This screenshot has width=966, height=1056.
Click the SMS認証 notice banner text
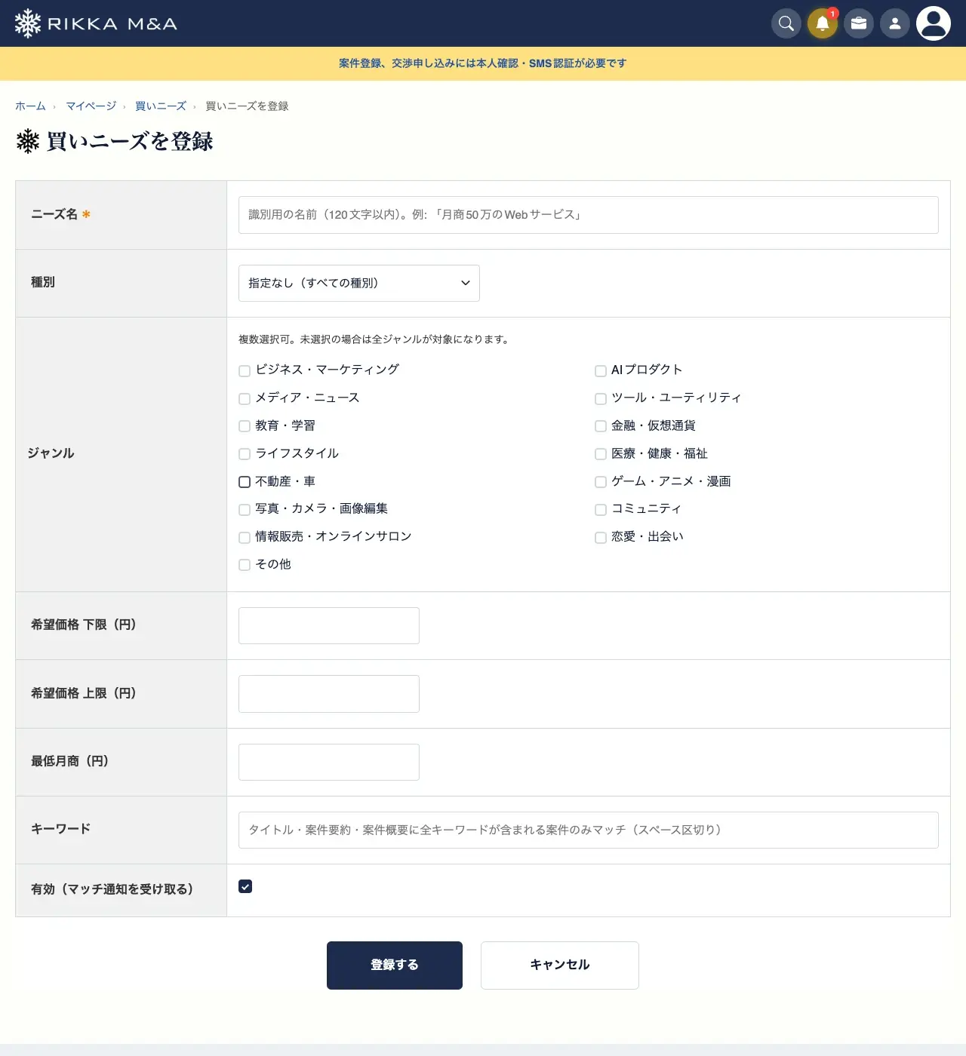click(483, 63)
